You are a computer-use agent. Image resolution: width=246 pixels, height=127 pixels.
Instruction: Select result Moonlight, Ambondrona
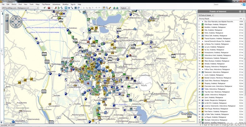point(221,120)
